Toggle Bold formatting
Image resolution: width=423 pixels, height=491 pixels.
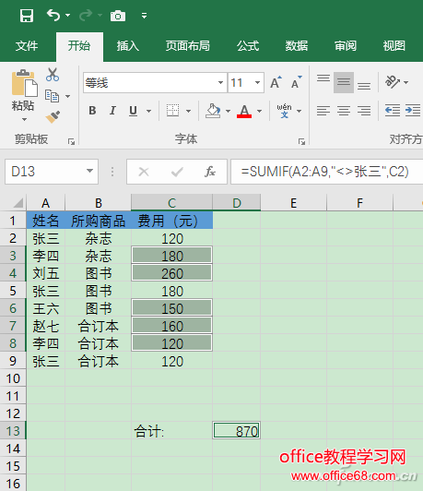[92, 111]
